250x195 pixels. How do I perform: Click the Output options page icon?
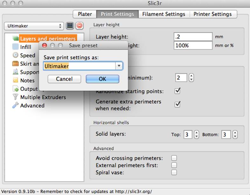[16, 89]
